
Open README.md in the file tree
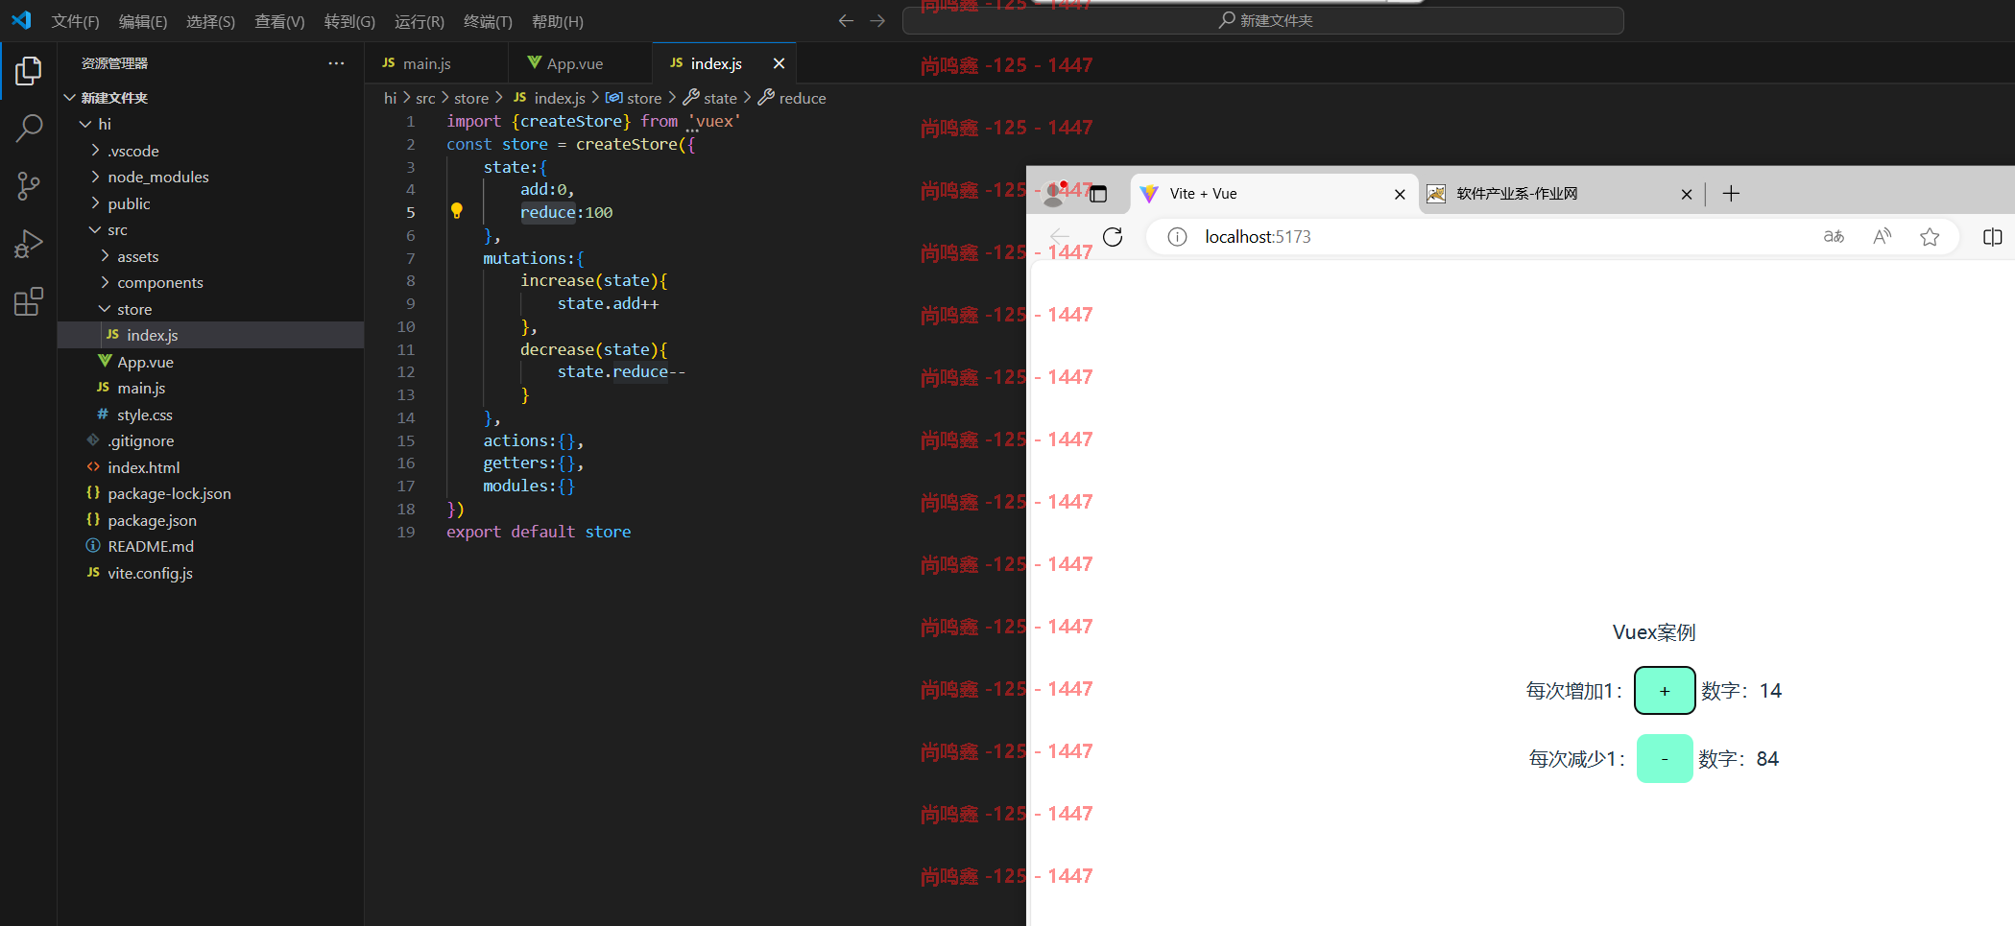211,546
